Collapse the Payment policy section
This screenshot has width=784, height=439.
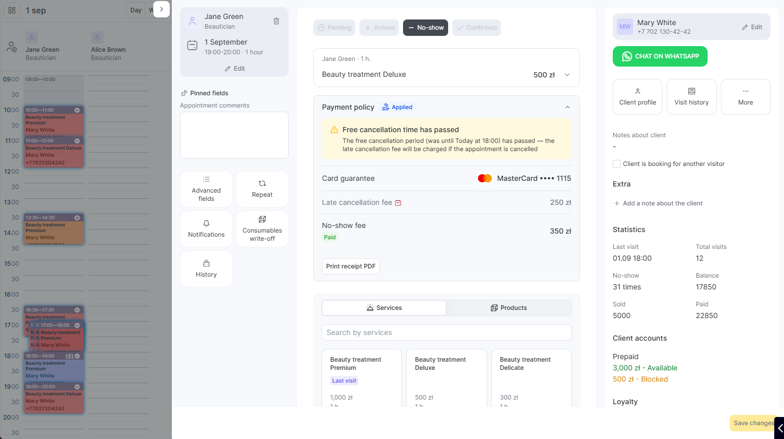pos(567,107)
